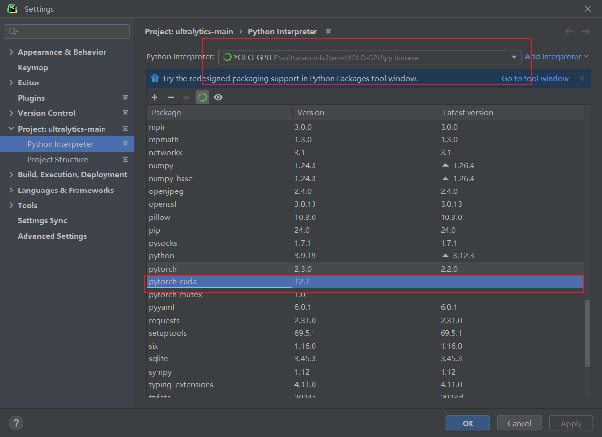Screen dimensions: 602x437
Task: Click the install package plus icon
Action: (155, 97)
